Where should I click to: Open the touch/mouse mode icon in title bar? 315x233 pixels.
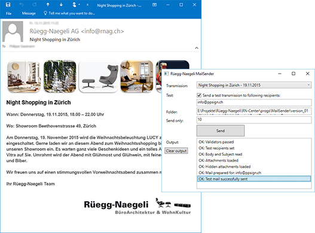click(x=75, y=5)
